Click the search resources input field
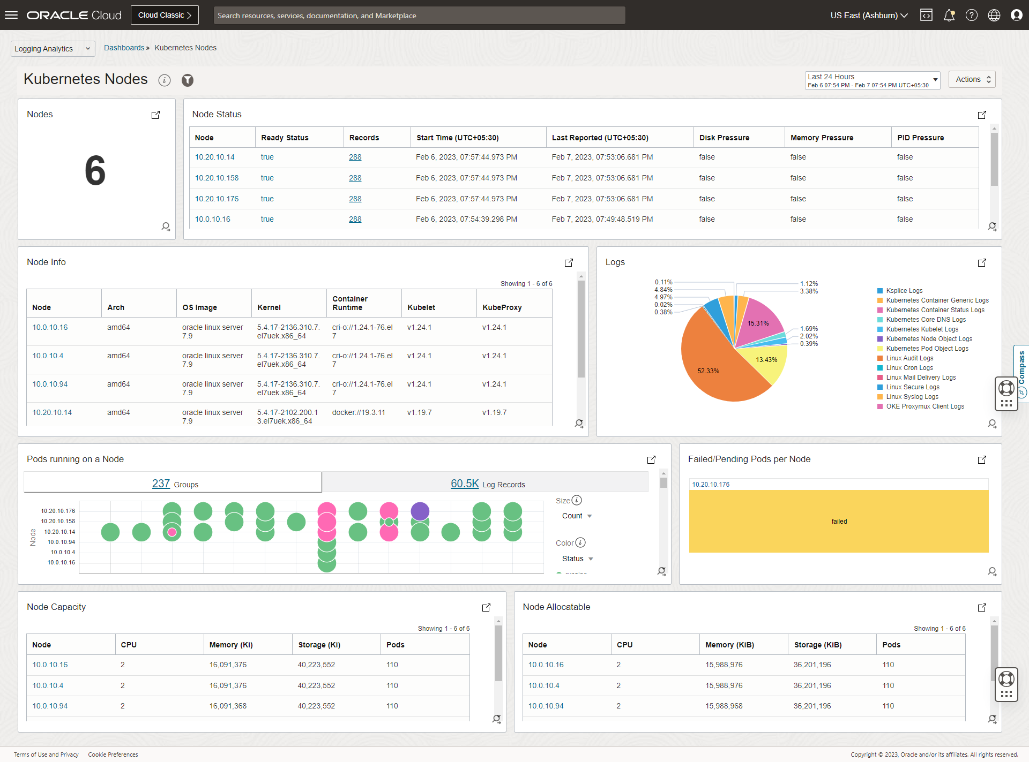 [x=419, y=16]
